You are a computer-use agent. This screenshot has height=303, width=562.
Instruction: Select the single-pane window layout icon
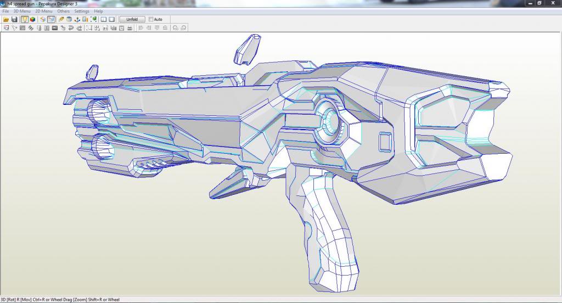111,19
